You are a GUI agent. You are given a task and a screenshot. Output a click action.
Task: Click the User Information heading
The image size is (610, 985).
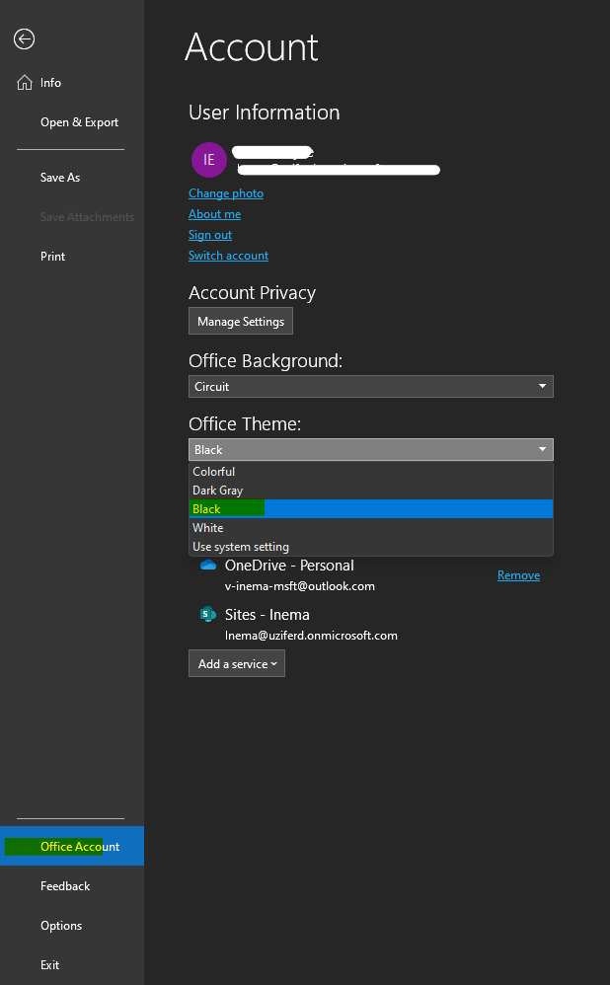(x=264, y=113)
